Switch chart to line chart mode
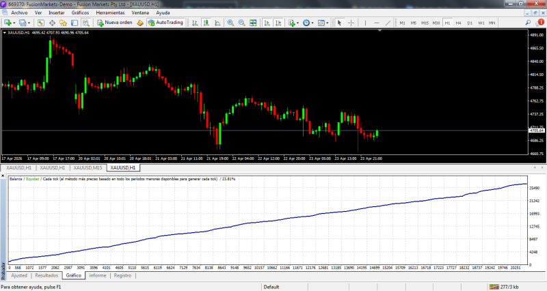The width and height of the screenshot is (547, 291). (217, 23)
